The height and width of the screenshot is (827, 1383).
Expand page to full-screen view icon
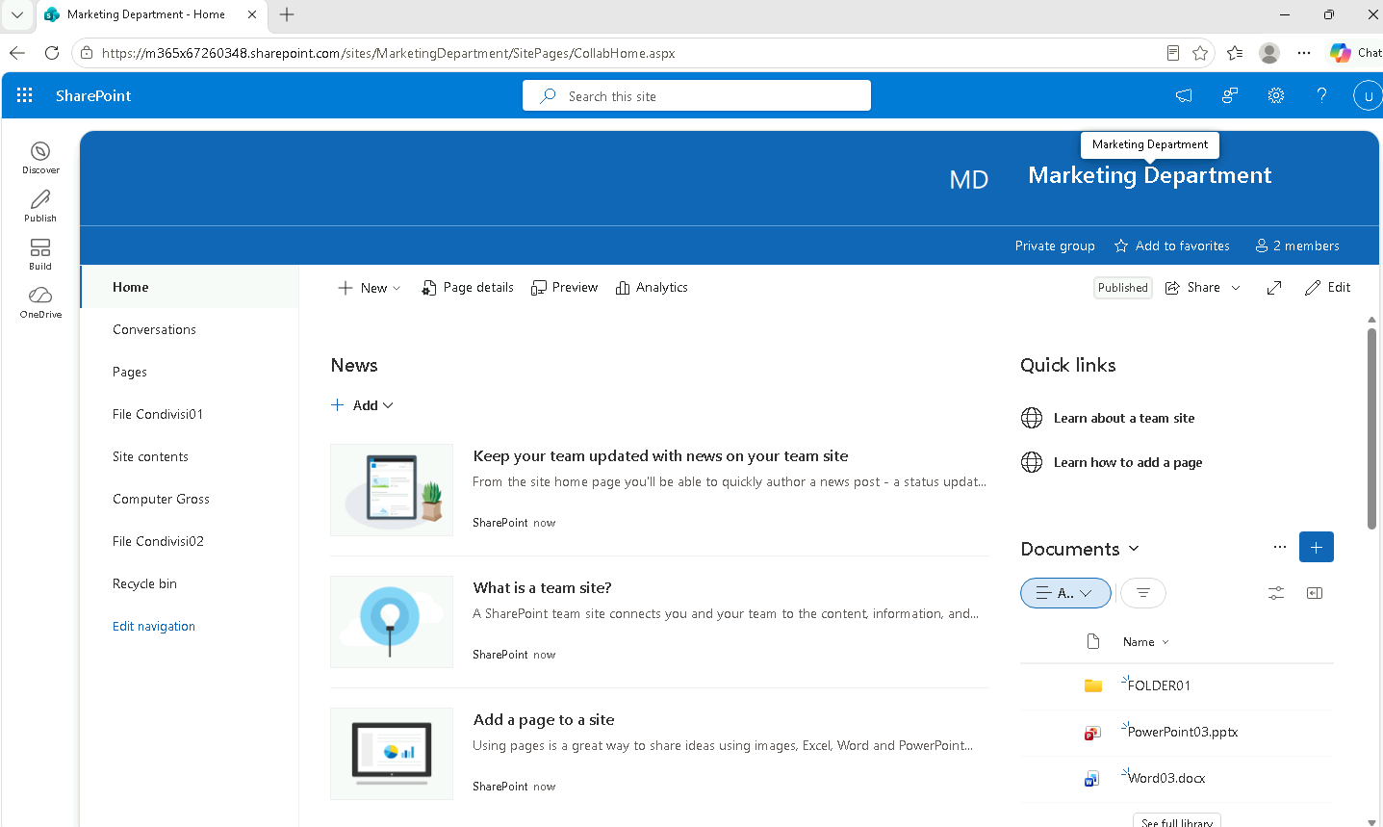1274,288
